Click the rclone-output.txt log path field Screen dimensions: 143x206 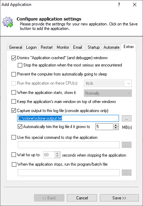[68, 118]
